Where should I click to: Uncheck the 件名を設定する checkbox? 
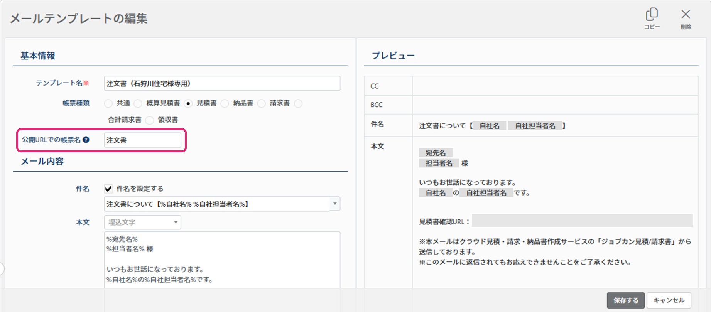pyautogui.click(x=108, y=189)
